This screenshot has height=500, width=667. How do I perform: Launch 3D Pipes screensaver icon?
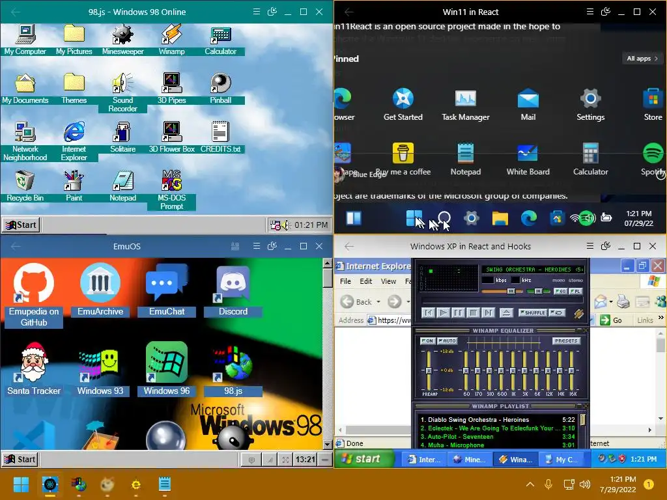pyautogui.click(x=171, y=88)
